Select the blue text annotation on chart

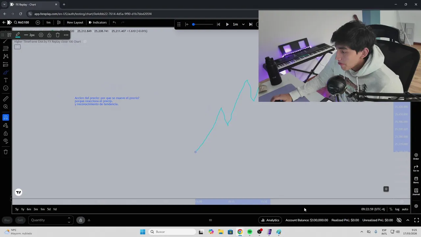(x=107, y=101)
